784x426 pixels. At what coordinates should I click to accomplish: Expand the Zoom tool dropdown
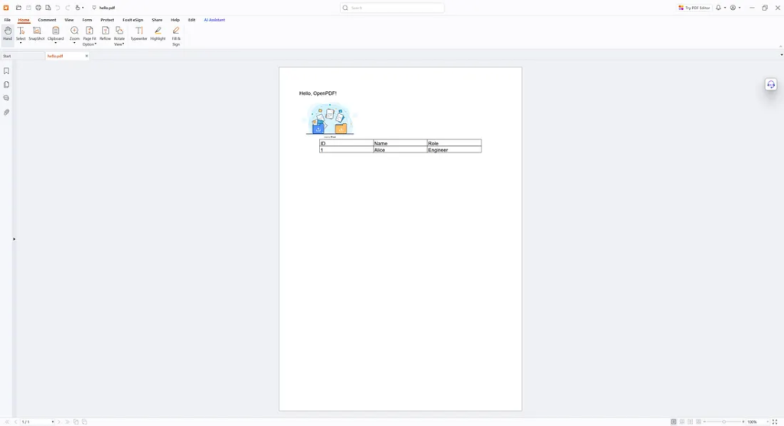pos(74,44)
